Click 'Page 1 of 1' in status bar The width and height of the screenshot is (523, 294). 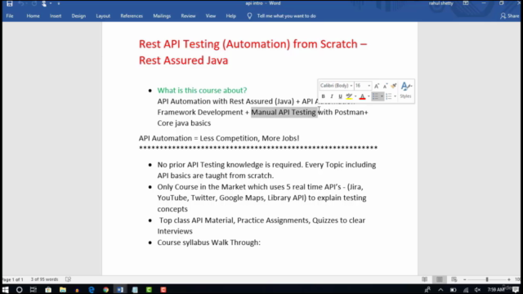13,279
